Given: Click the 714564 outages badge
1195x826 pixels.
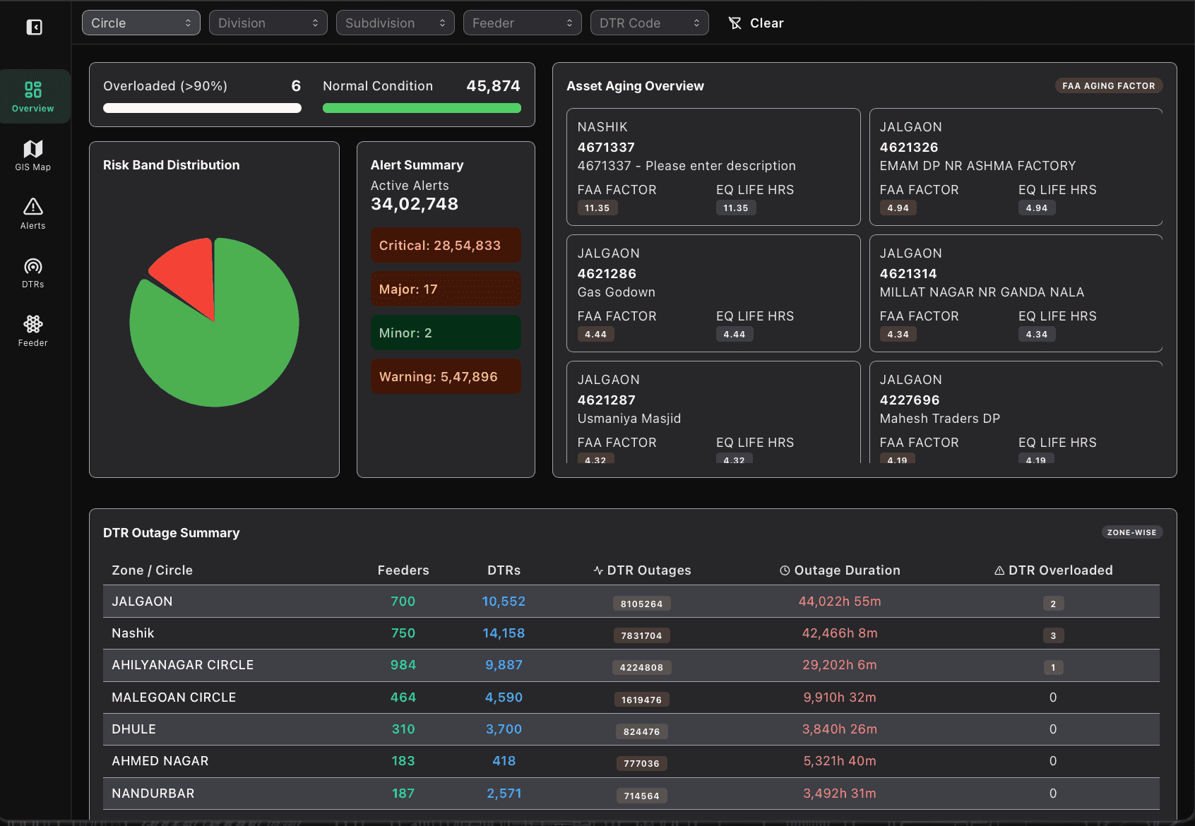Looking at the screenshot, I should tap(642, 796).
